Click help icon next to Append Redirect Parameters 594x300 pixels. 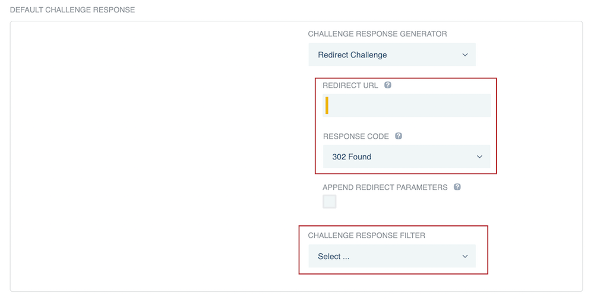(457, 187)
